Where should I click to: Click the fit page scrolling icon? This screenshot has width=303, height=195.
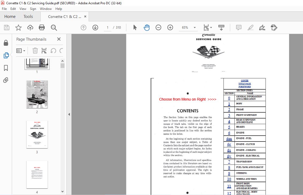tap(206, 28)
